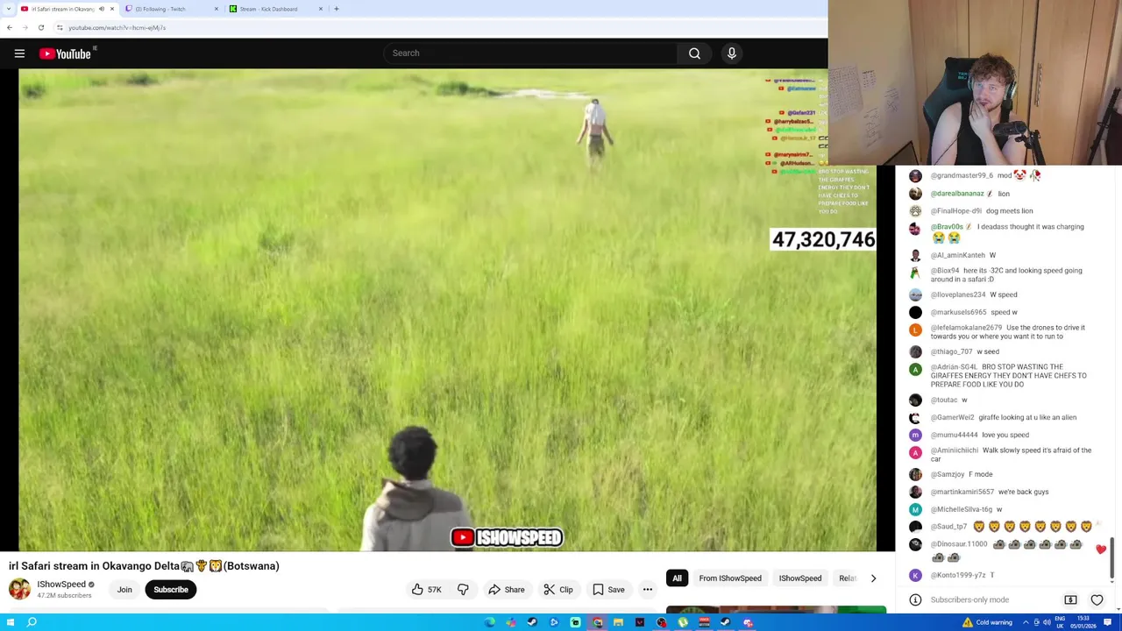Image resolution: width=1122 pixels, height=631 pixels.
Task: Start voice search with the microphone icon
Action: 731,53
